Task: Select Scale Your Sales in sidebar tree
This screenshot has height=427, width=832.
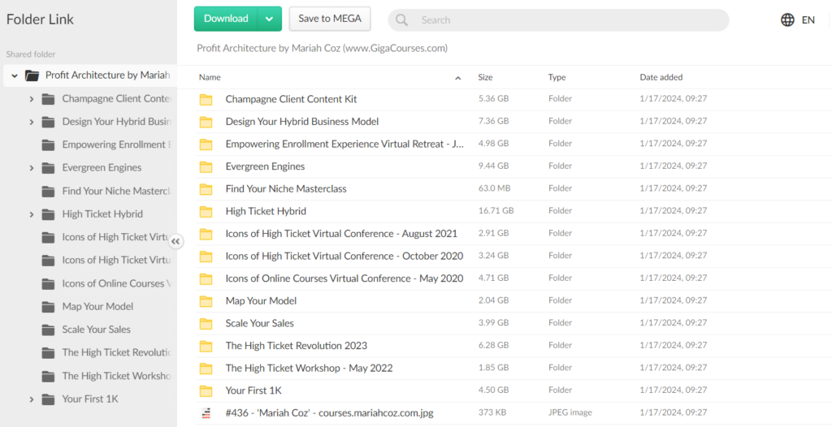Action: point(96,330)
